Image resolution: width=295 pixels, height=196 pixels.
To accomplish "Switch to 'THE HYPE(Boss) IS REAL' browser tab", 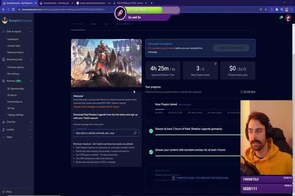I will tap(130, 3).
